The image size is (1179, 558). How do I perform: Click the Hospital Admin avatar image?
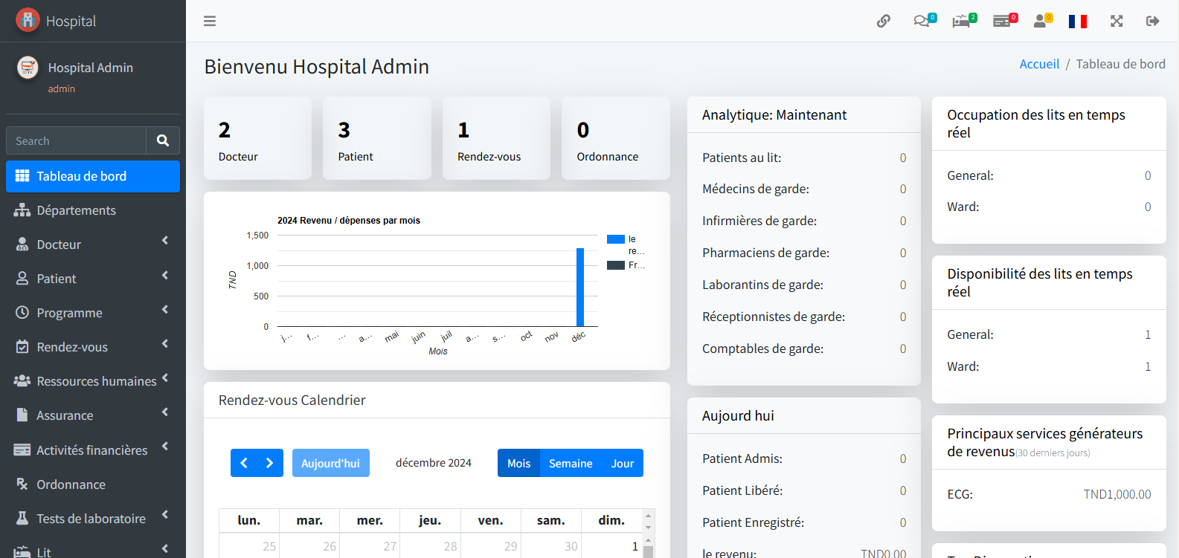click(28, 68)
